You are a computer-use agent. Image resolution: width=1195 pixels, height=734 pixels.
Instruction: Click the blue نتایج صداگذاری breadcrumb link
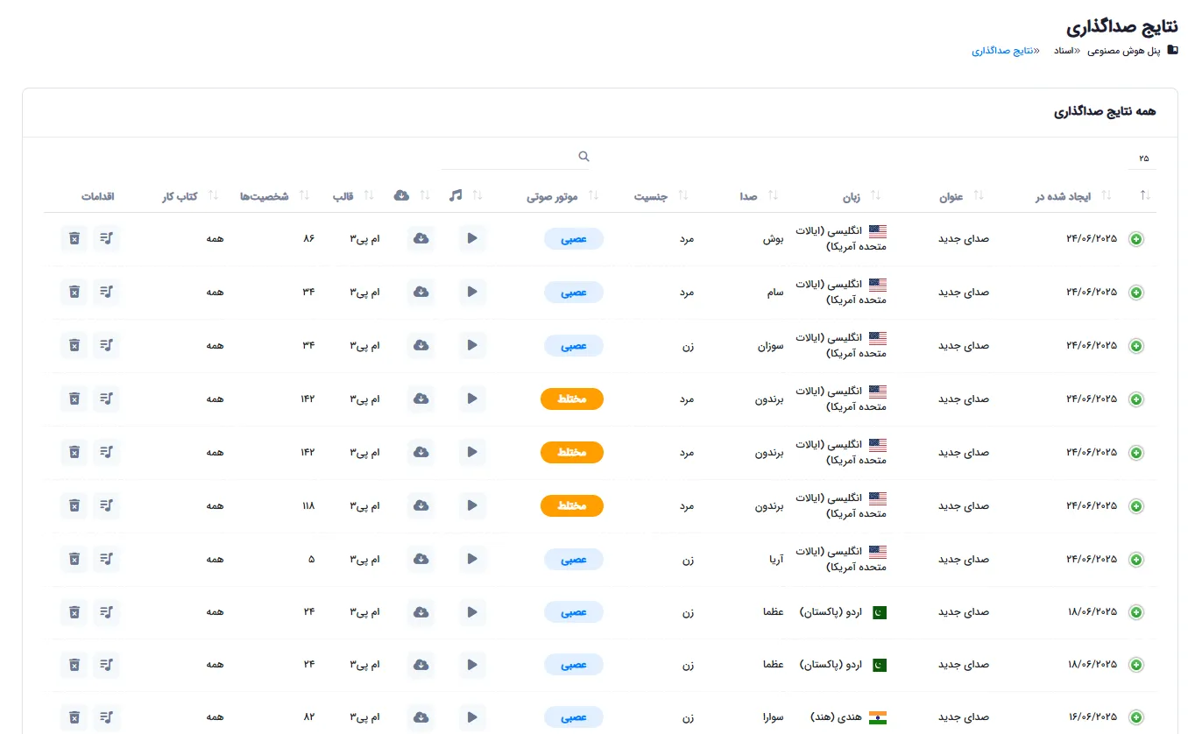pyautogui.click(x=1002, y=51)
